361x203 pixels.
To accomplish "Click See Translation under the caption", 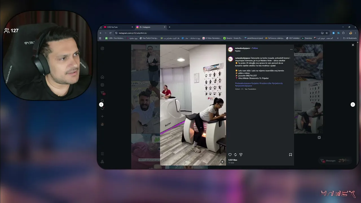I will click(250, 89).
